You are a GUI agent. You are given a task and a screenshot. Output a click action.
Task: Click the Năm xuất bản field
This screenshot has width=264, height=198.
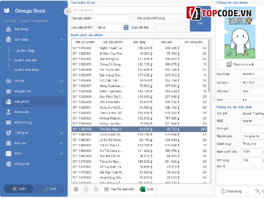(251, 152)
